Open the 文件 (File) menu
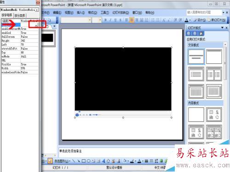The height and width of the screenshot is (172, 230). 46,13
